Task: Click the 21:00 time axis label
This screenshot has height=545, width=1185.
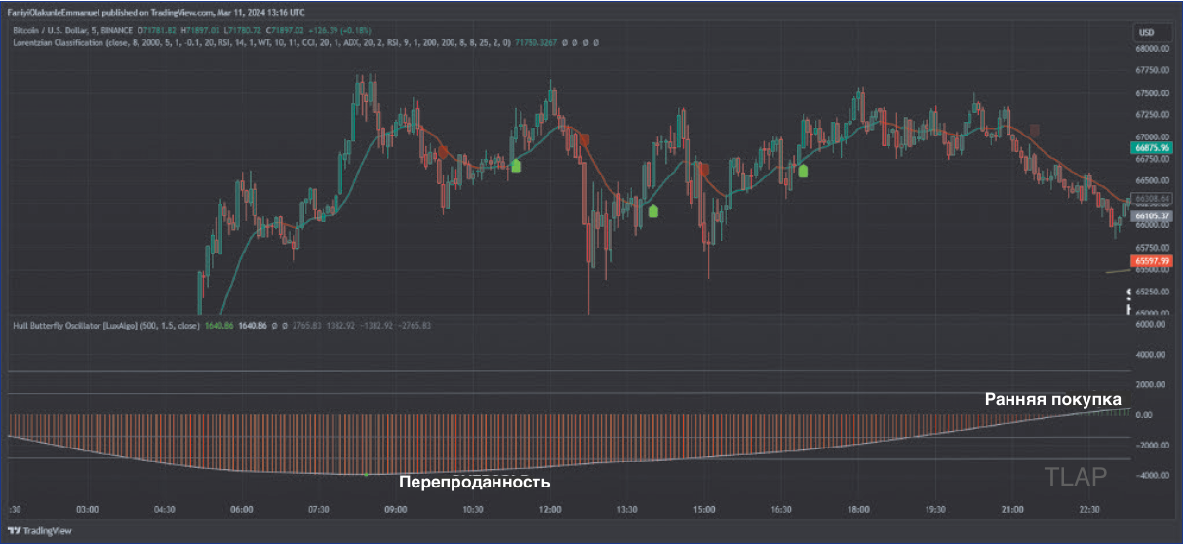Action: point(1012,509)
